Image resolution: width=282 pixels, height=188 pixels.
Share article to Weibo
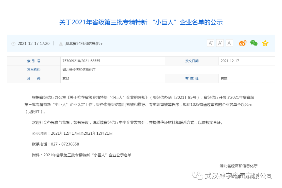pyautogui.click(x=243, y=43)
